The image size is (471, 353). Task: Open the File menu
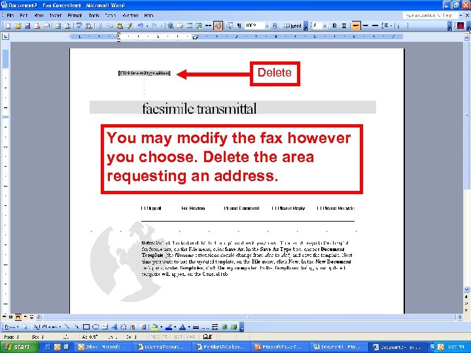click(10, 15)
